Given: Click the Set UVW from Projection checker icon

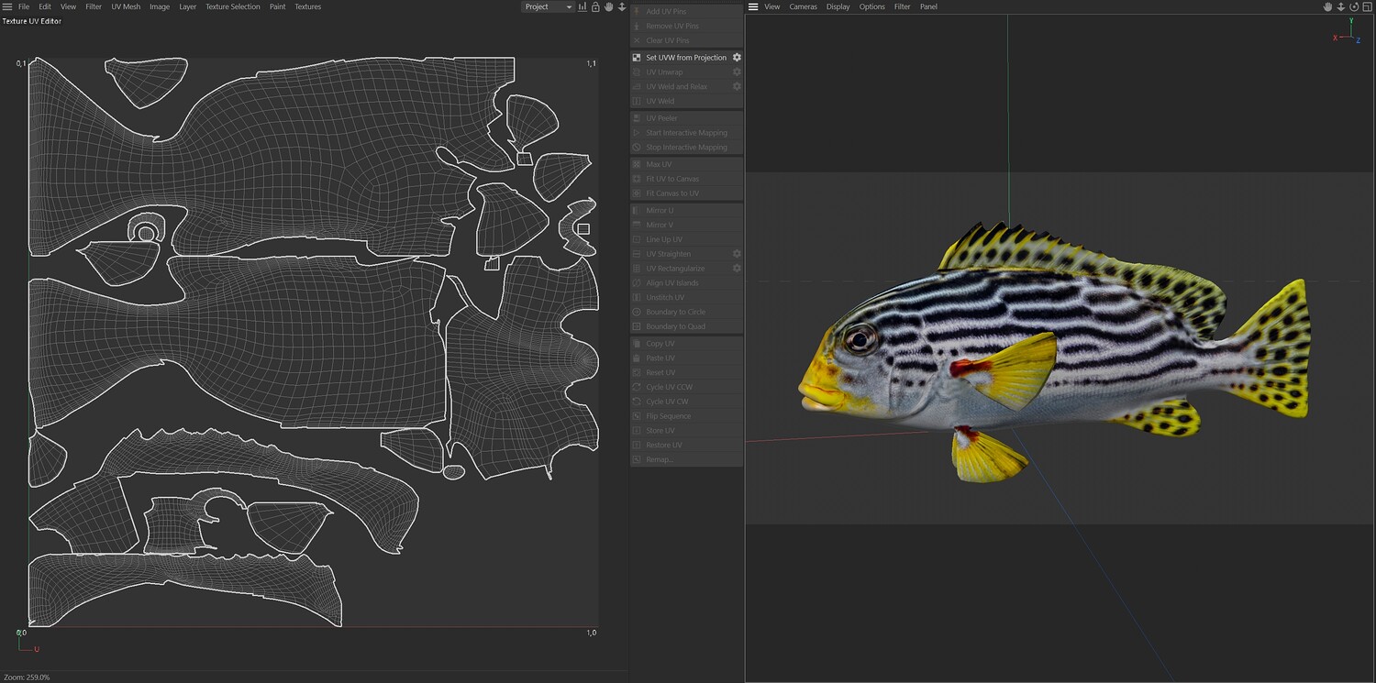Looking at the screenshot, I should [x=638, y=58].
